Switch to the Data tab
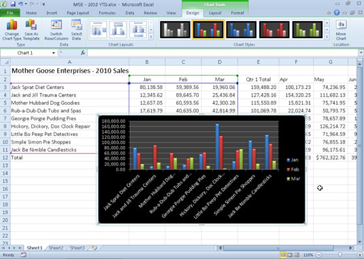Screen dimensions: 364x259 pyautogui.click(x=130, y=13)
